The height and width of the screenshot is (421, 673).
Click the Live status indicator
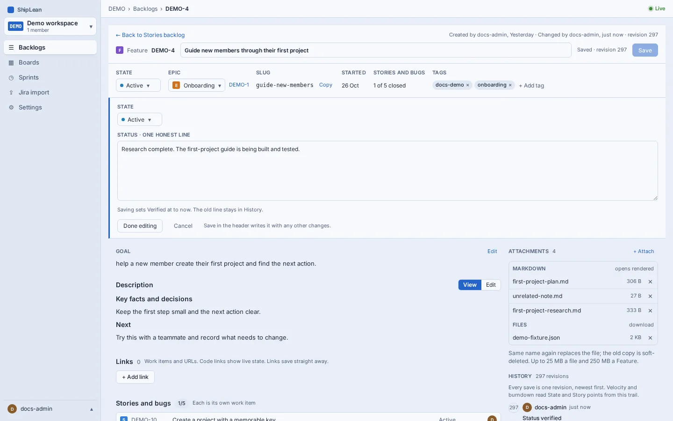point(657,8)
